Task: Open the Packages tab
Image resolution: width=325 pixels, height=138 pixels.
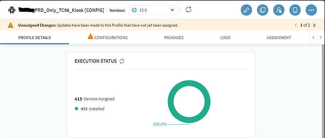Action: [x=174, y=37]
